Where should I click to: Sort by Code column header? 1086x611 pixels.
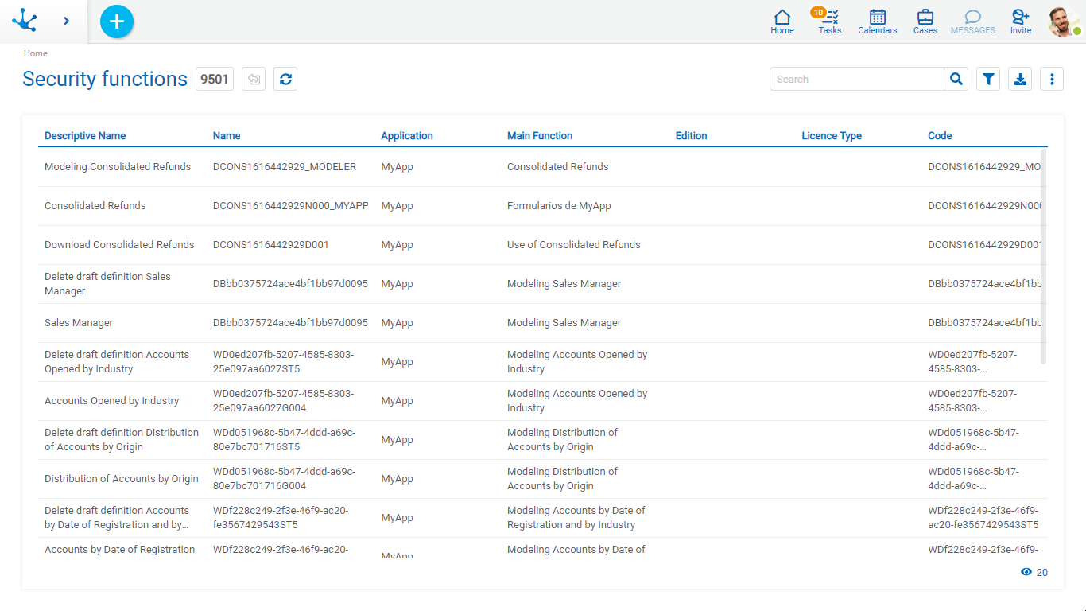click(x=940, y=136)
